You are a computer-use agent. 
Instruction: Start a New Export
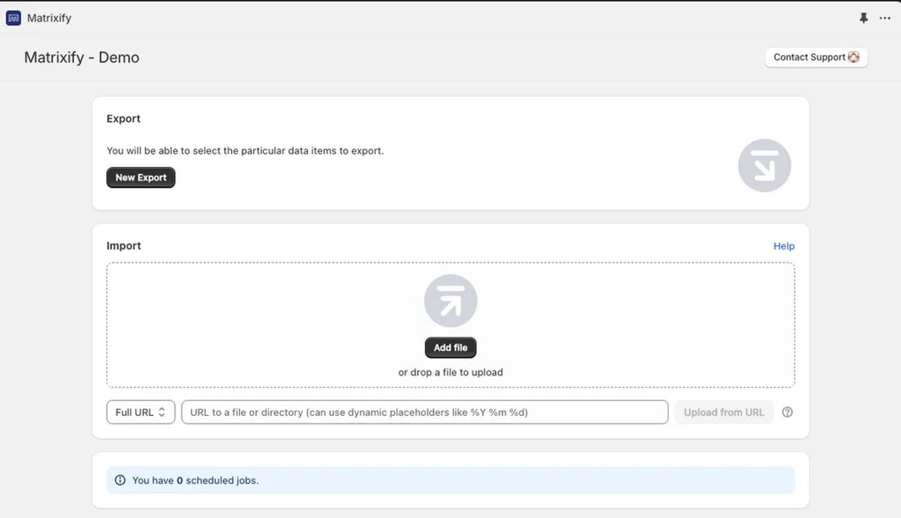[x=141, y=178]
